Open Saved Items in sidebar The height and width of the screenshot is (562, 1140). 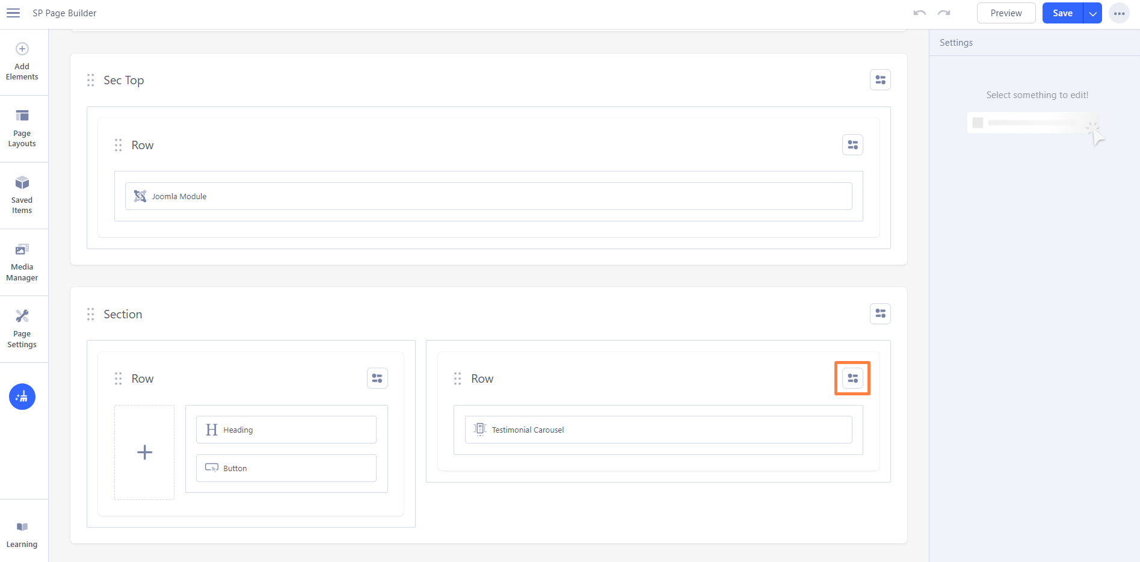(x=22, y=195)
